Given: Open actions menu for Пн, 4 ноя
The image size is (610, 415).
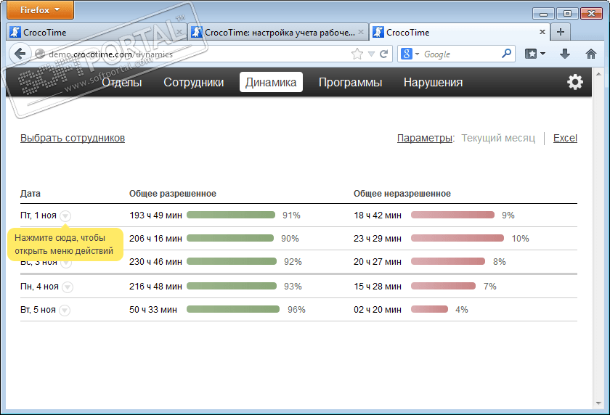Looking at the screenshot, I should point(68,287).
